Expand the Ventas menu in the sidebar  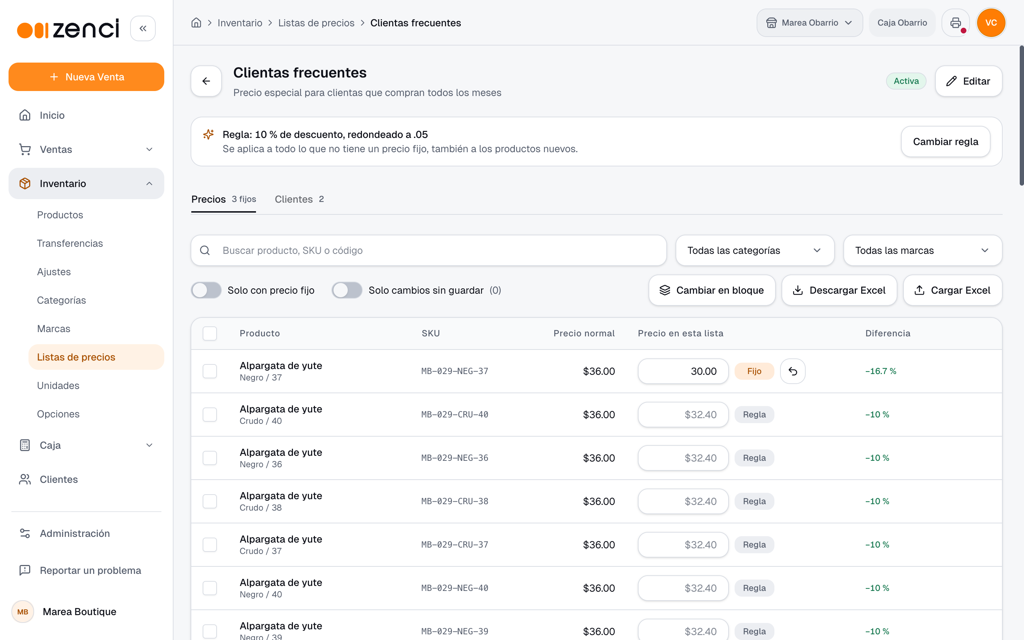(86, 149)
